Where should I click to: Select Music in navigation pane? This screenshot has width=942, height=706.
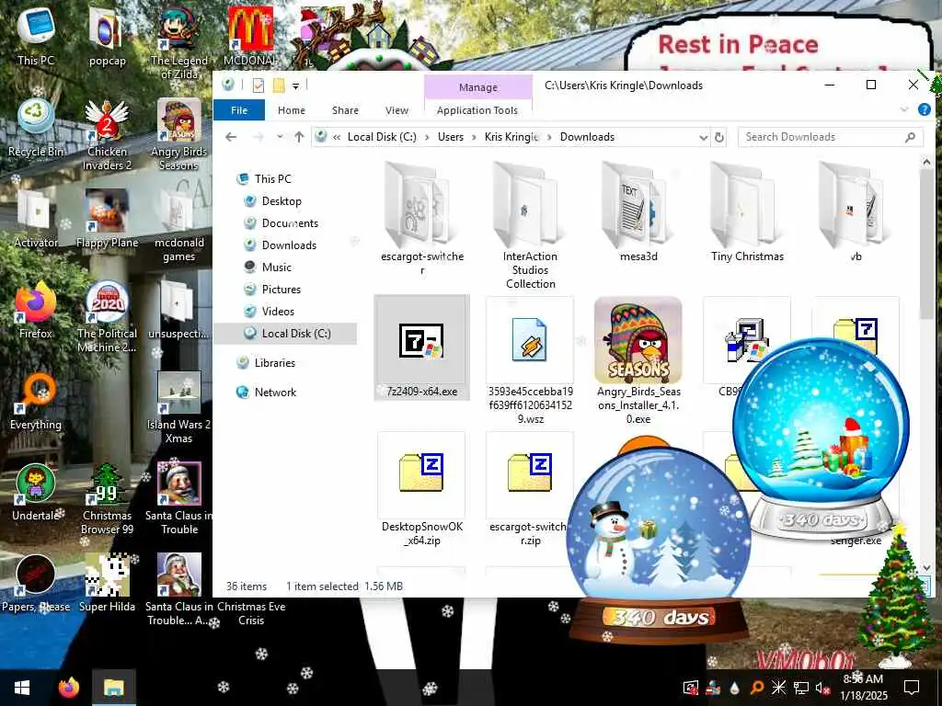(x=276, y=268)
